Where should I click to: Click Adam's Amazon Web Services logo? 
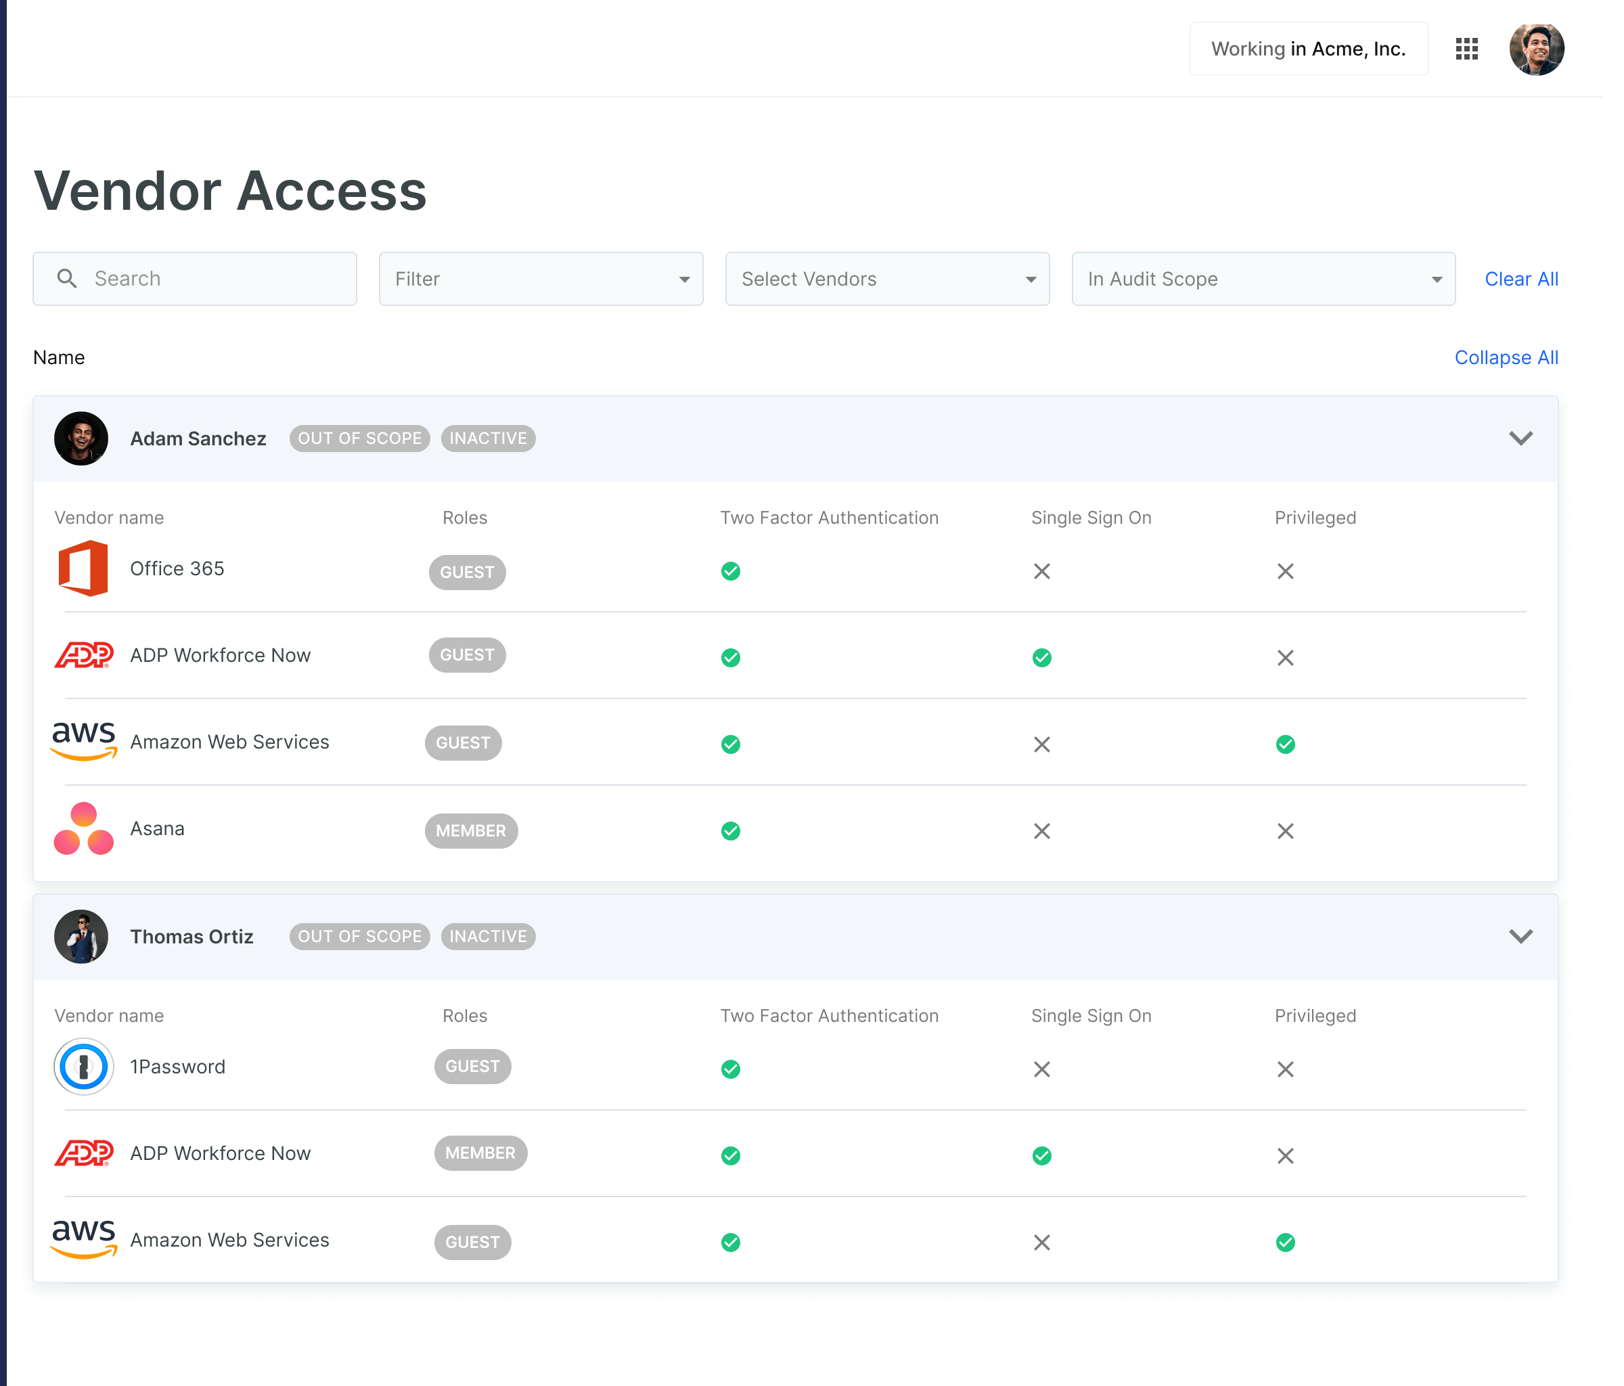pos(84,741)
